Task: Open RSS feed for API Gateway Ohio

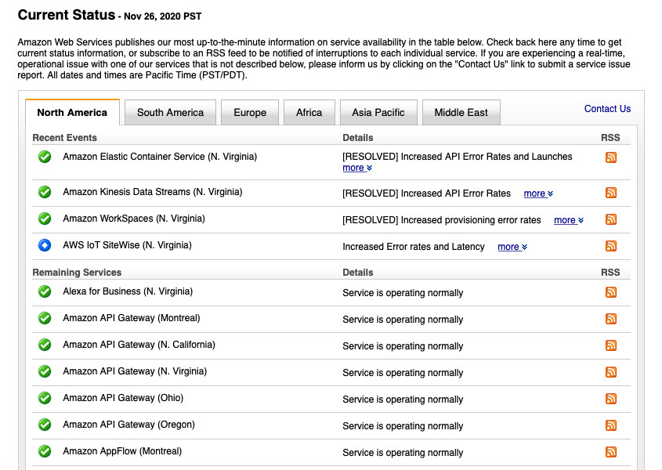Action: click(610, 399)
